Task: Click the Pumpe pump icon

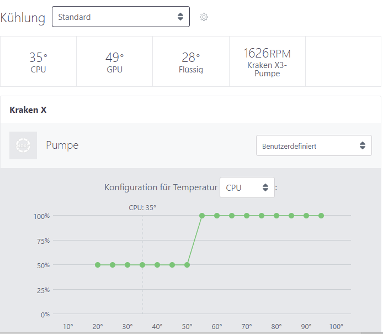Action: click(23, 145)
